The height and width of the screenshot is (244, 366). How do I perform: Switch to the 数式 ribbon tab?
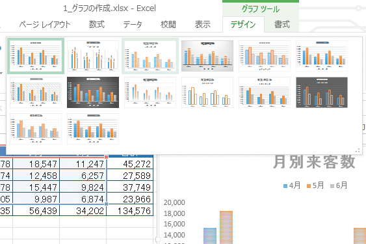97,24
